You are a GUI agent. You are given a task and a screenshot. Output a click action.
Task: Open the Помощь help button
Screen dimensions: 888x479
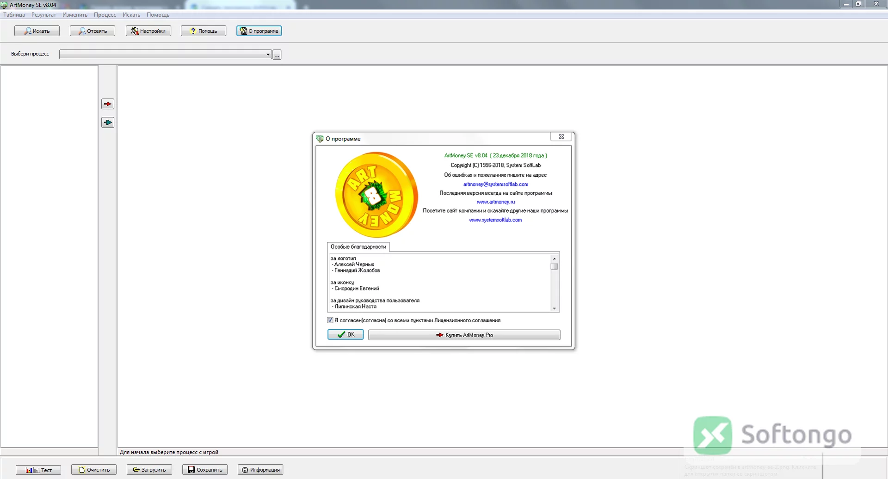(203, 31)
